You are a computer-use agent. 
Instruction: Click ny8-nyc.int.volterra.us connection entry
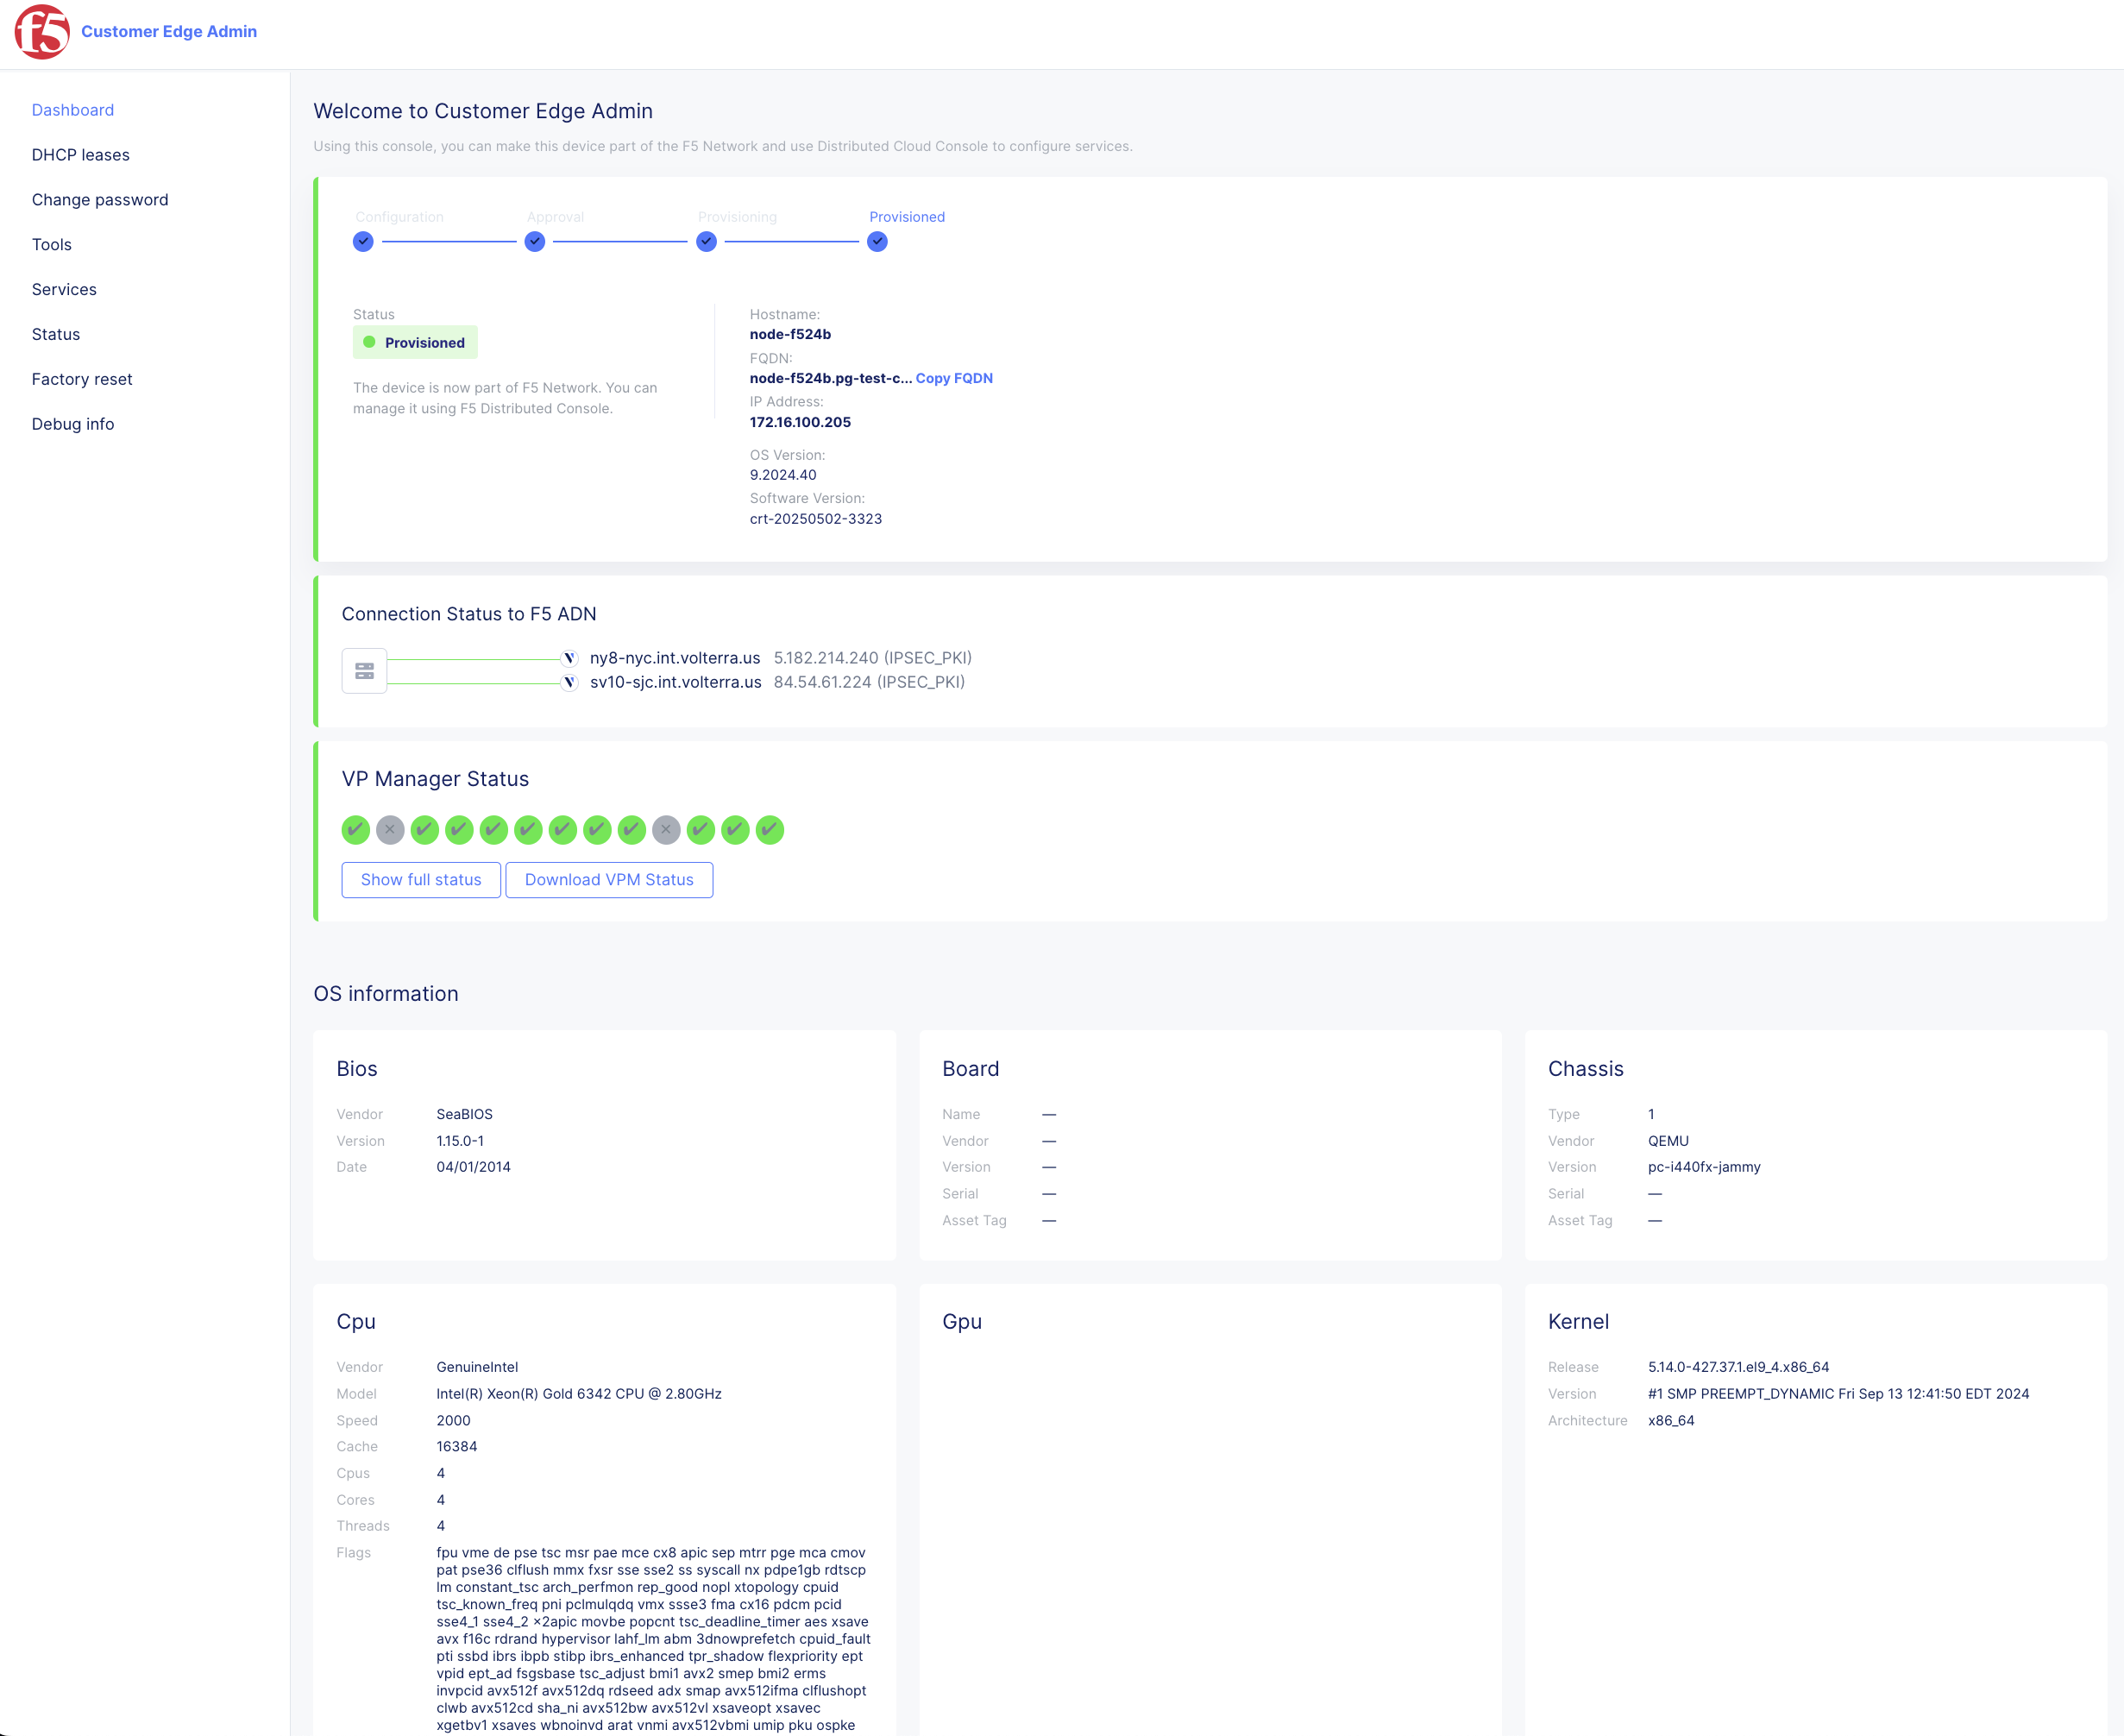[675, 658]
